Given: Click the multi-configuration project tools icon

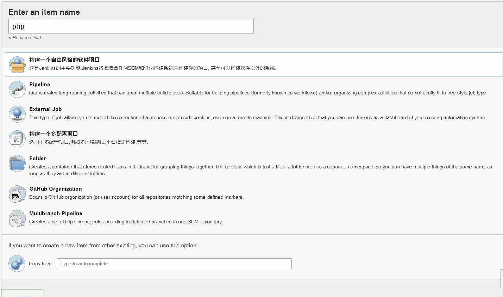Looking at the screenshot, I should tap(17, 139).
